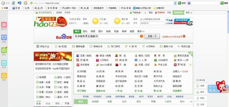229x107 pixels.
Task: Switch to the 电视剧 navigation tab
Action: point(61,47)
